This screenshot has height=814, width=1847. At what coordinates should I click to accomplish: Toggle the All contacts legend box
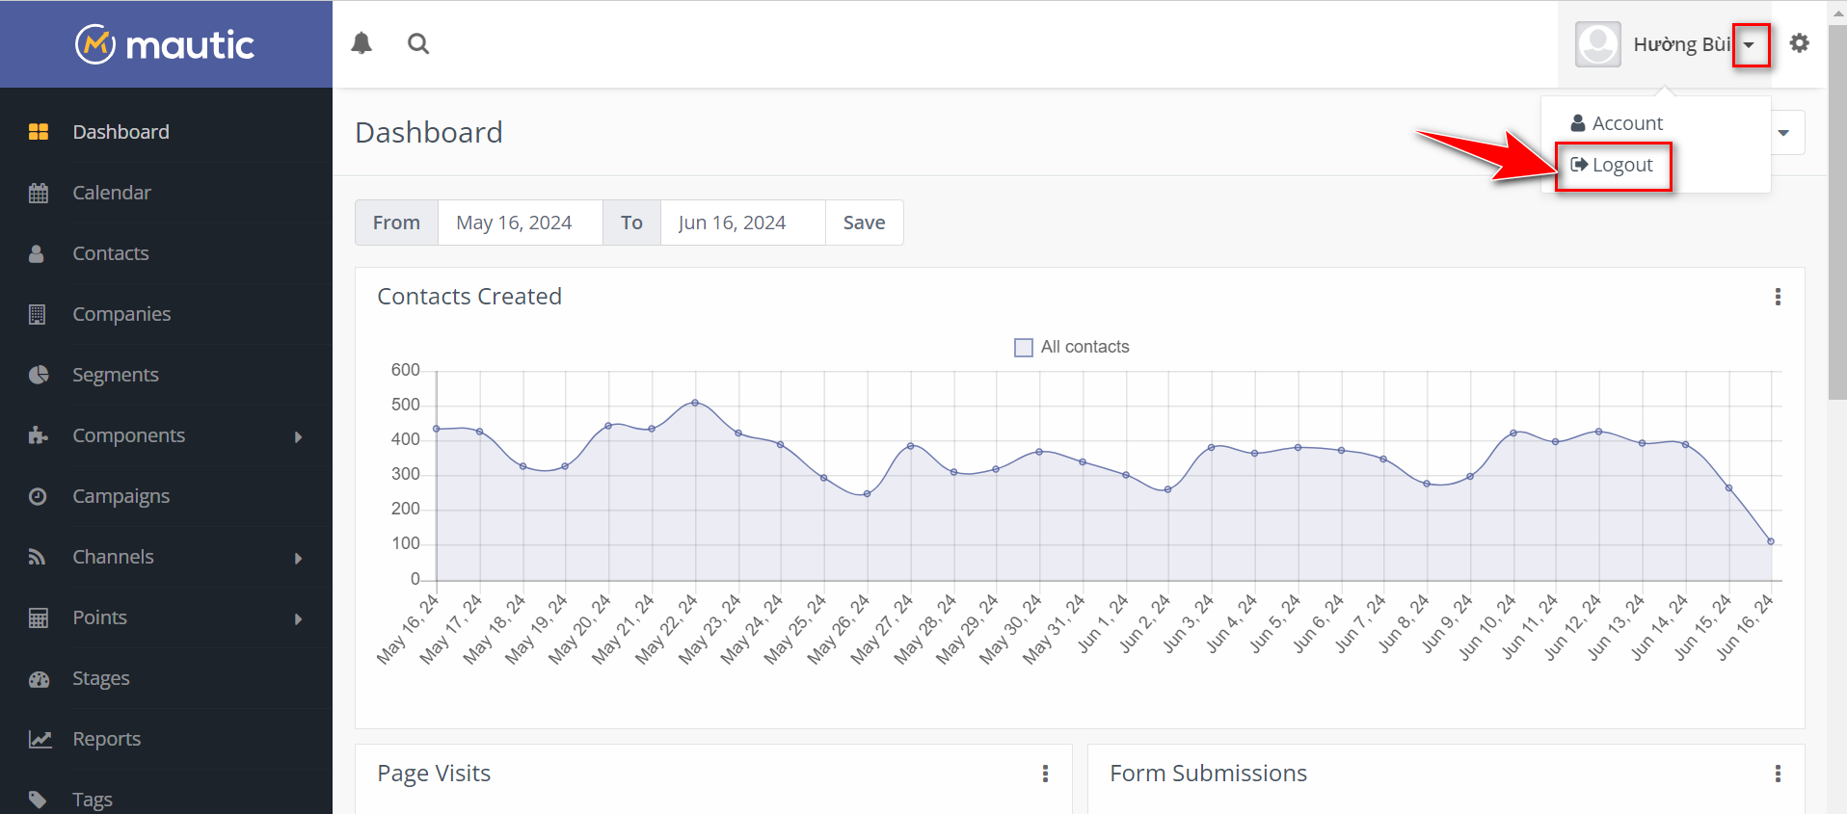[1024, 347]
